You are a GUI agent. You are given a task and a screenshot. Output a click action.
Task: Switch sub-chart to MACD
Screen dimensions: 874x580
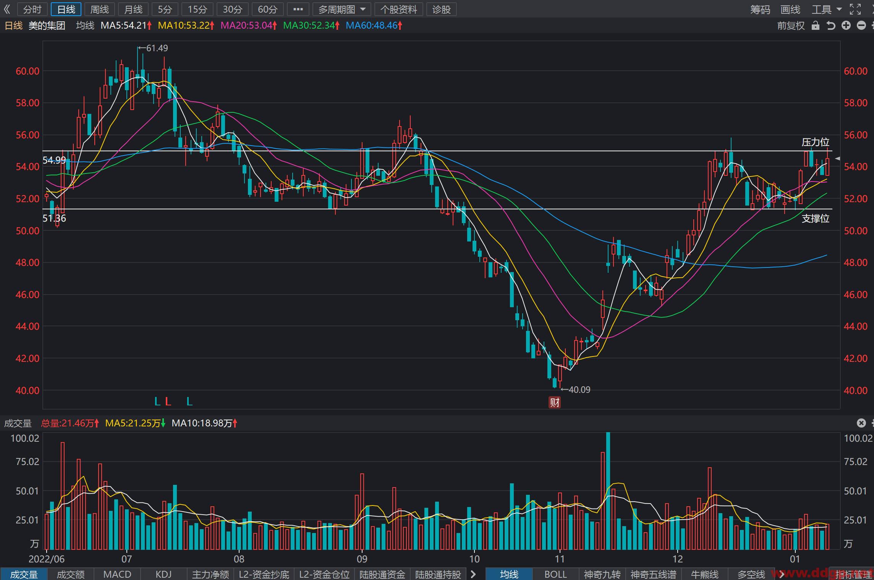pyautogui.click(x=117, y=574)
